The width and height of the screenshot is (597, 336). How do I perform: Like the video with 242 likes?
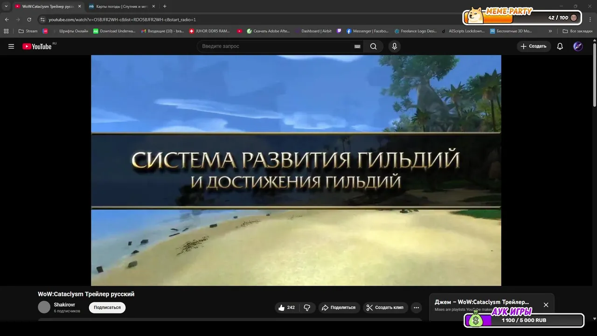(x=286, y=308)
